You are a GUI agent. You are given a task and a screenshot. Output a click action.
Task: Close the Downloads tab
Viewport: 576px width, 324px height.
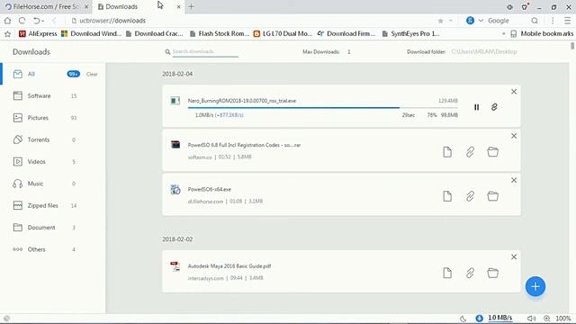[178, 6]
